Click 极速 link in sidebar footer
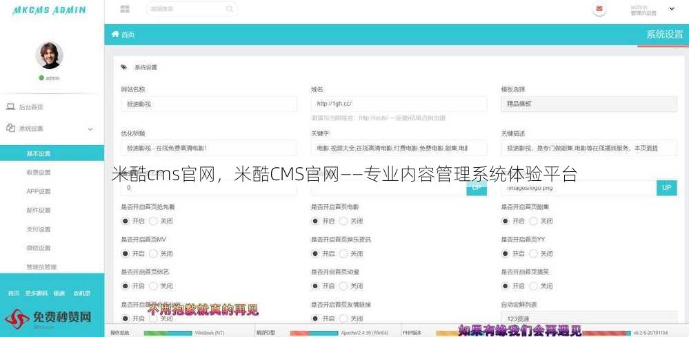Image resolution: width=689 pixels, height=337 pixels. 59,293
